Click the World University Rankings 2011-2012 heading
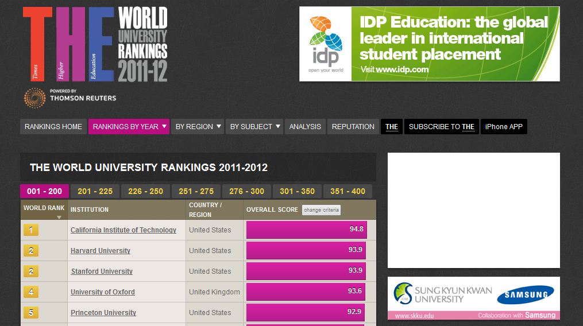Screen dimensions: 583x326 (149, 168)
